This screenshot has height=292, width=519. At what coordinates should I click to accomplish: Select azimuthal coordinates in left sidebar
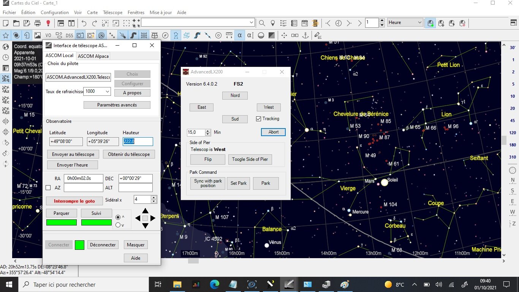(x=6, y=90)
